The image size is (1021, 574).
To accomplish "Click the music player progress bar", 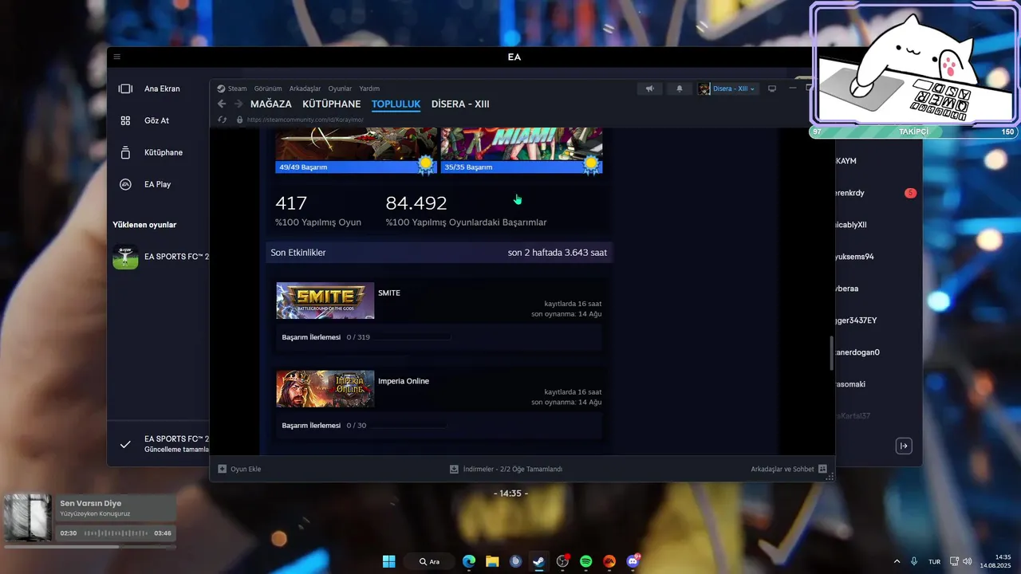I will pyautogui.click(x=89, y=547).
